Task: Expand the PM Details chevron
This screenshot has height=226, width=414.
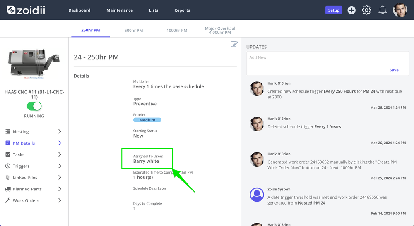Action: 60,143
